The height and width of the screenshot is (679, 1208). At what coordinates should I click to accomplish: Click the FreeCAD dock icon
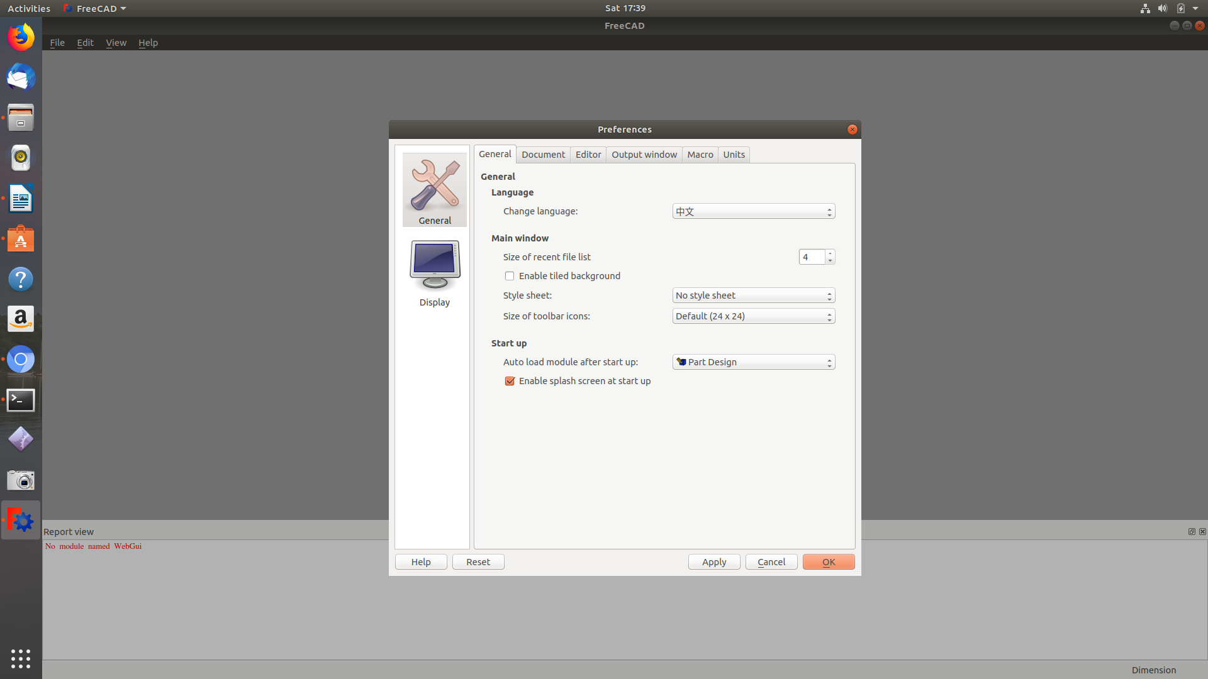(21, 520)
